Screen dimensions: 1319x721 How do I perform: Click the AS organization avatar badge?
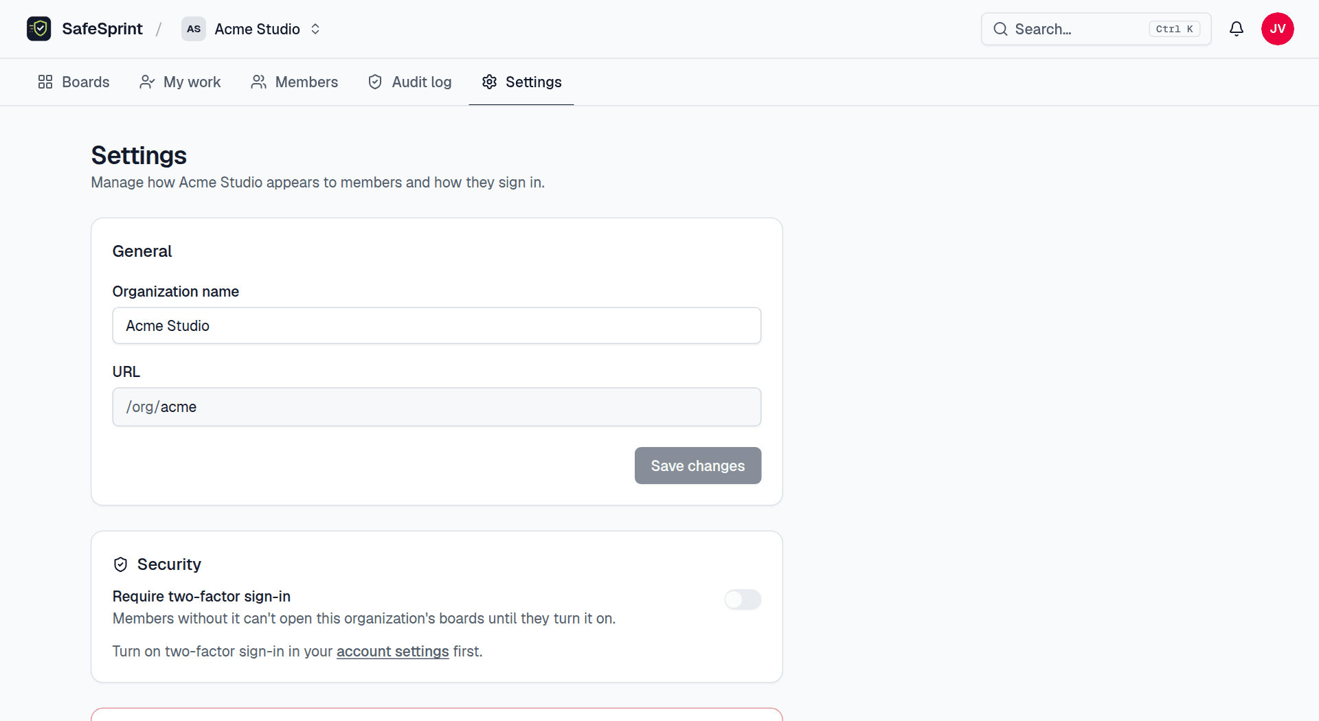(x=194, y=29)
